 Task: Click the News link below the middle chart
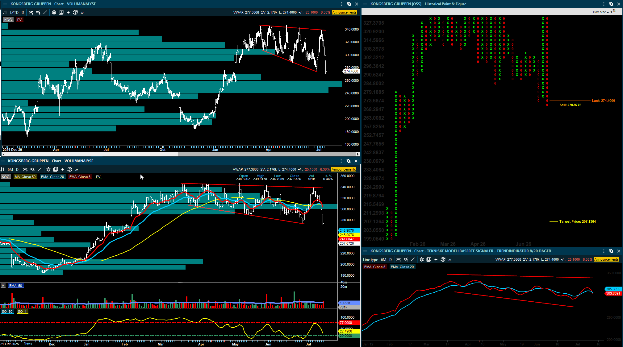click(x=28, y=344)
